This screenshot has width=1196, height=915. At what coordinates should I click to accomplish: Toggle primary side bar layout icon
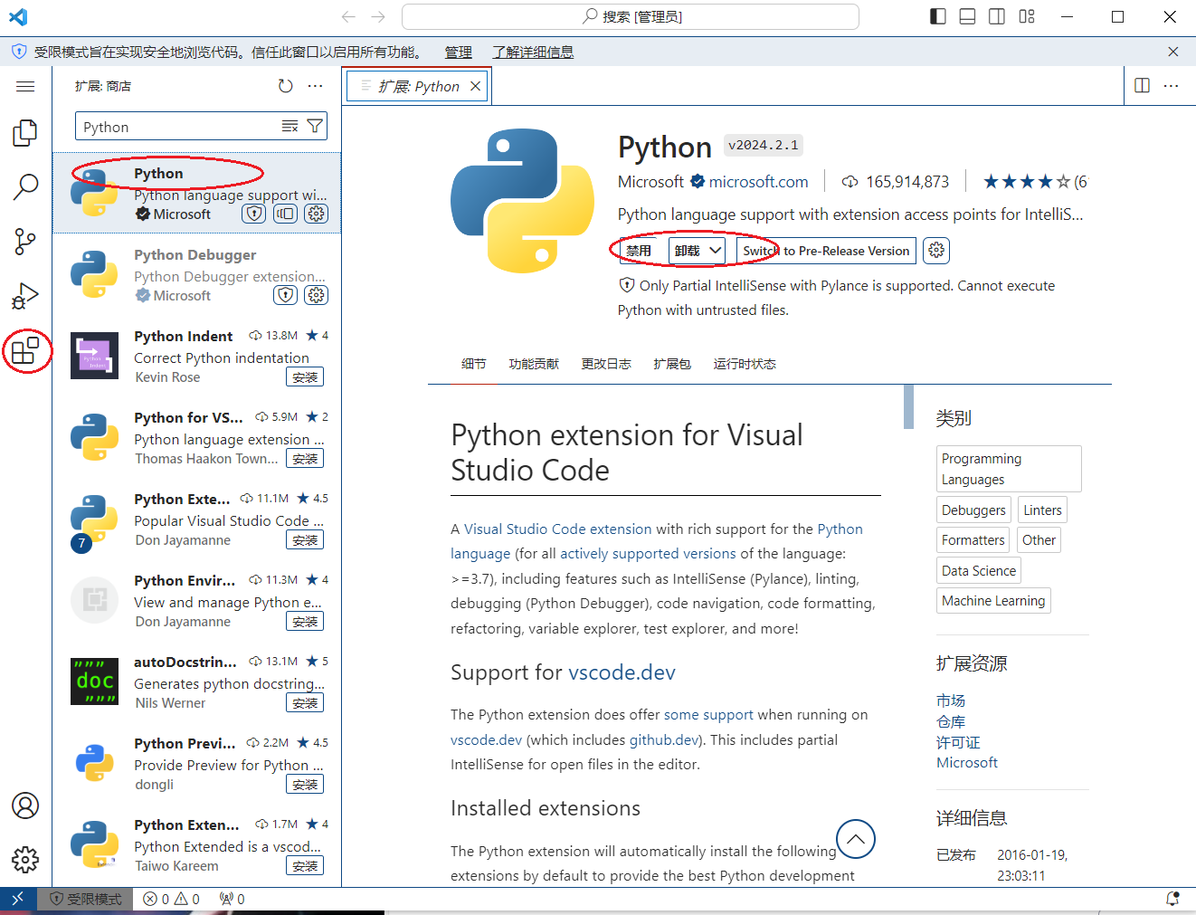[938, 16]
